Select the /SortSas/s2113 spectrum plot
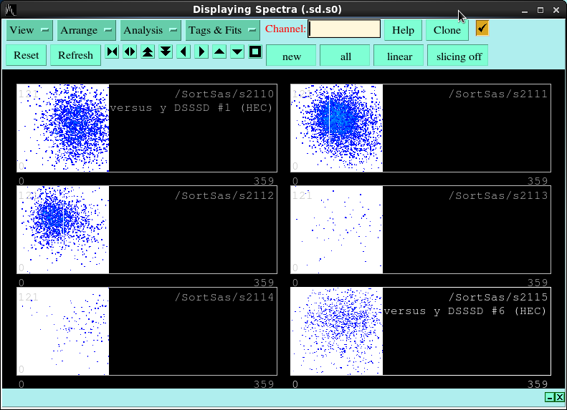Image resolution: width=567 pixels, height=410 pixels. coord(421,230)
